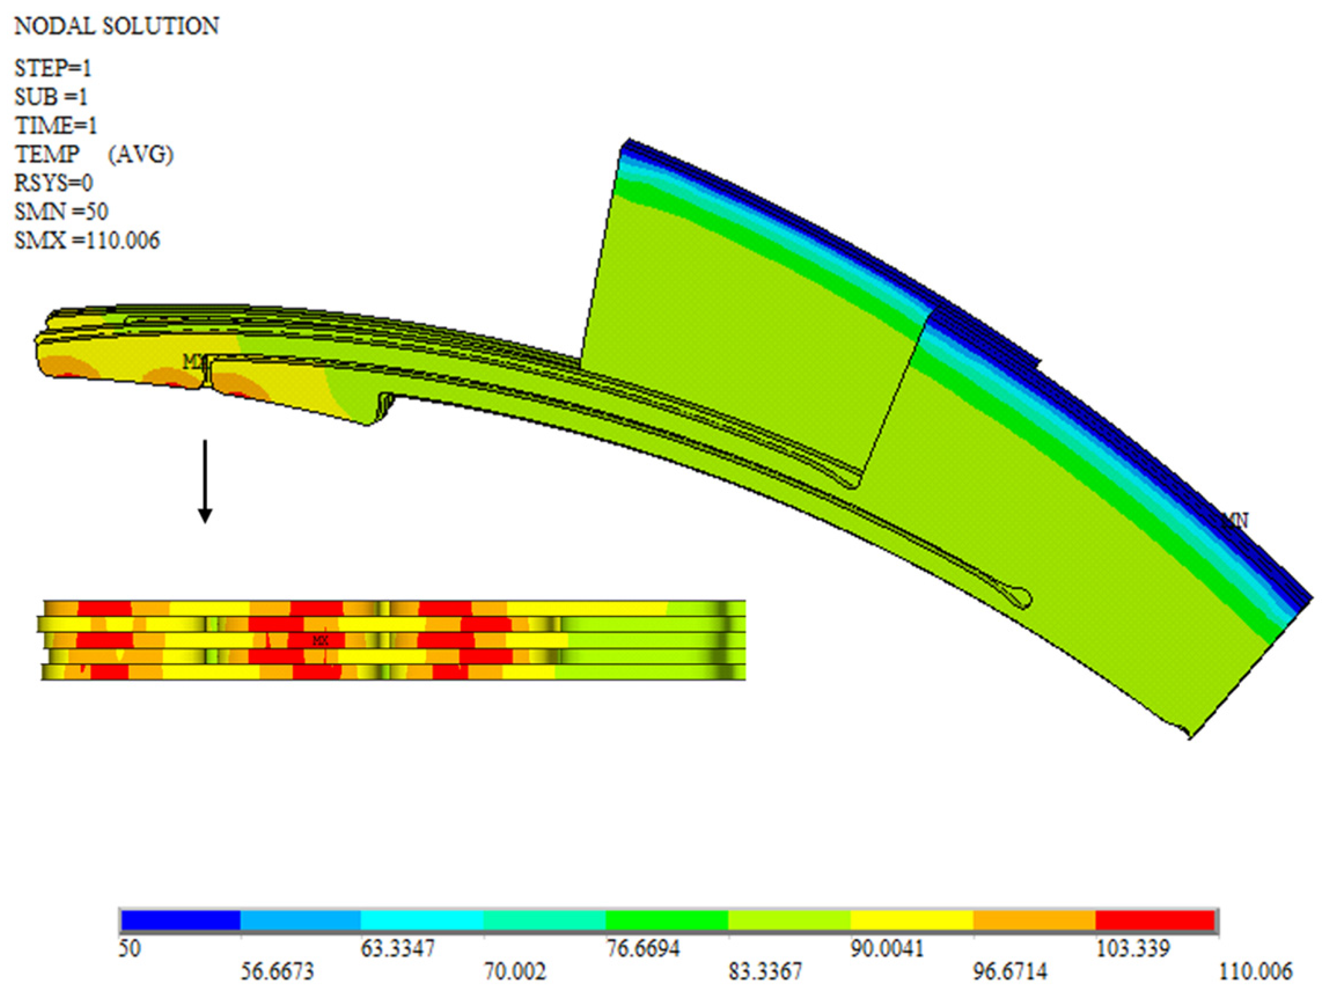The height and width of the screenshot is (992, 1322).
Task: Select the cyan legend swatch above 63.3347
Action: tap(422, 920)
